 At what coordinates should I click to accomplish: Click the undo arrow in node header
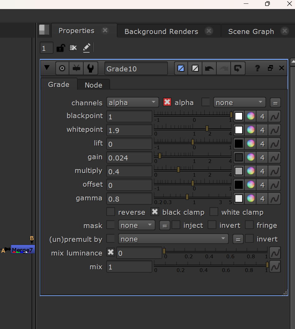pyautogui.click(x=209, y=68)
